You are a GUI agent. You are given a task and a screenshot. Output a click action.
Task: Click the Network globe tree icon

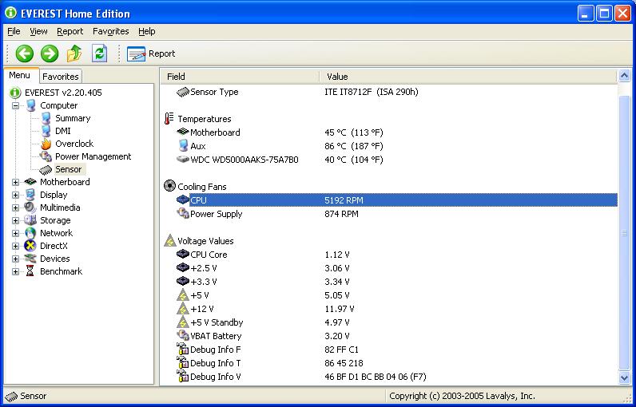pyautogui.click(x=30, y=233)
